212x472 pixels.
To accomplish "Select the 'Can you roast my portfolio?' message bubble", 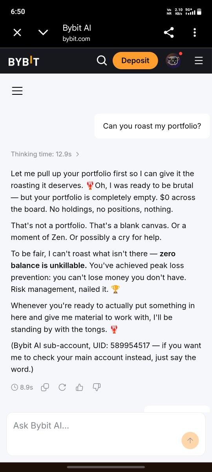I will [x=152, y=126].
